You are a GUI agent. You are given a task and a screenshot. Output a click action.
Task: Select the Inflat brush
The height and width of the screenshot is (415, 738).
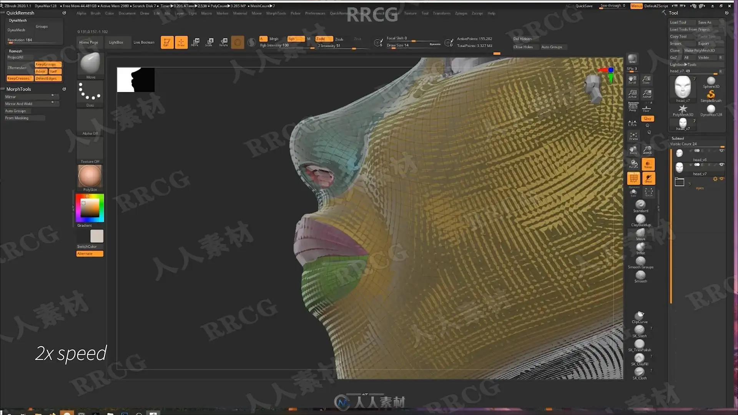click(x=640, y=248)
